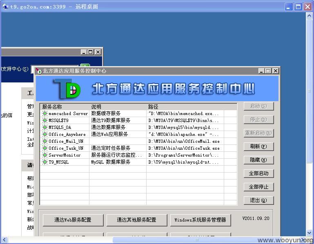The image size is (314, 244).
Task: Click the T9_MYSQL service status icon
Action: click(45, 162)
